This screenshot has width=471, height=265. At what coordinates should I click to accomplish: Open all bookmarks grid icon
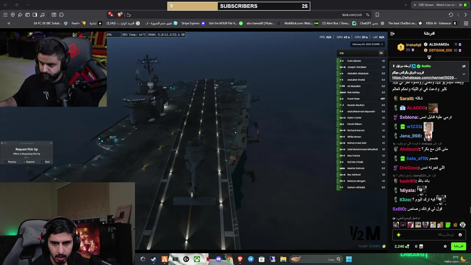tap(465, 23)
